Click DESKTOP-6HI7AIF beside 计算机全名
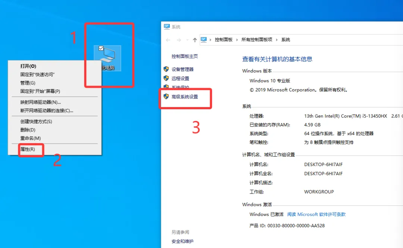 (323, 174)
